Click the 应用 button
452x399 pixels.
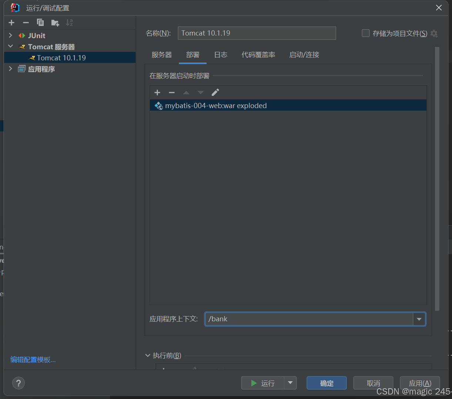(x=420, y=383)
